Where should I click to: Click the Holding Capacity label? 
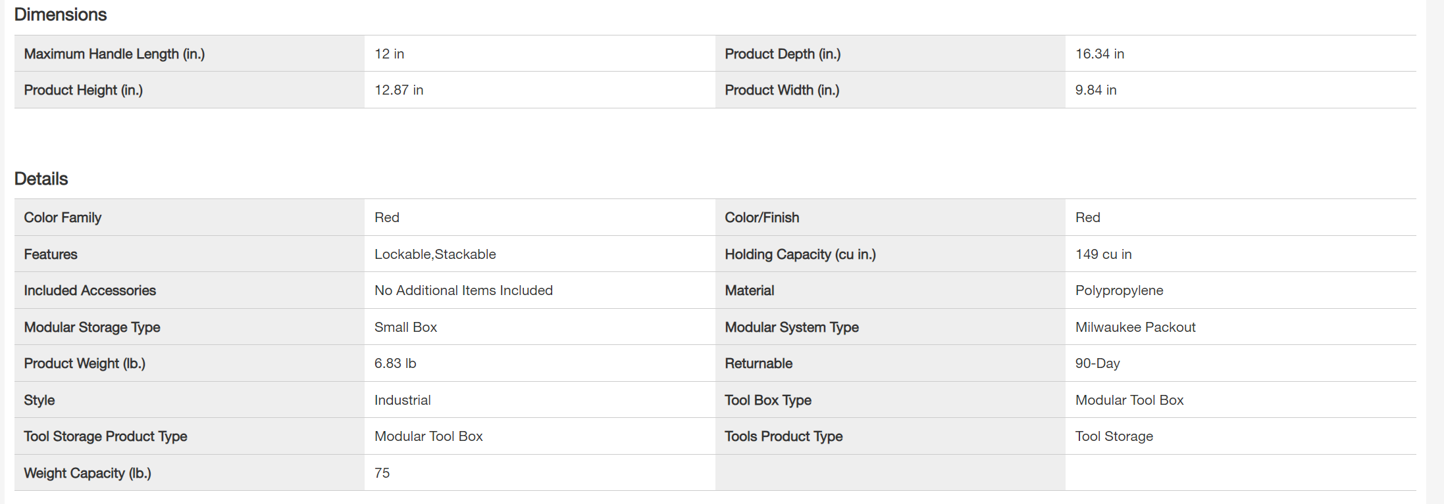coord(800,254)
